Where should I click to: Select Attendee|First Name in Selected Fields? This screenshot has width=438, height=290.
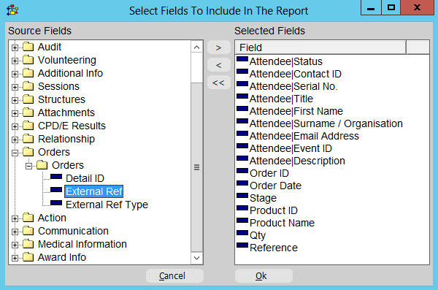pos(296,111)
